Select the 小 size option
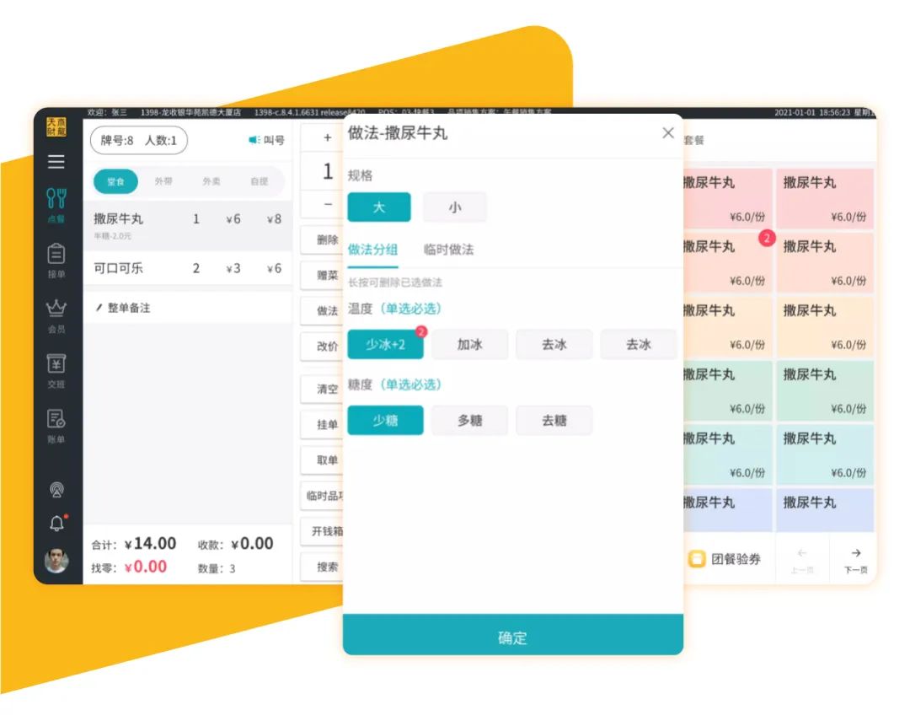910x726 pixels. coord(454,207)
